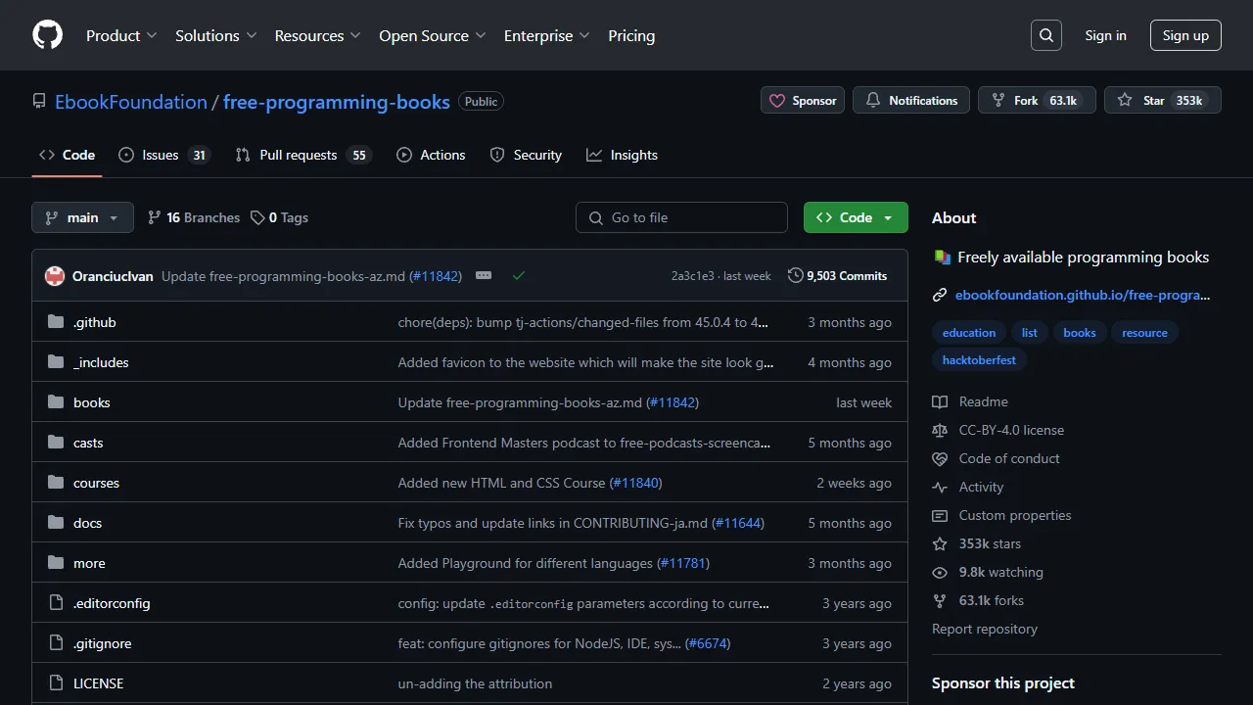Click the .editorconfig file icon
Viewport: 1253px width, 705px height.
click(x=56, y=603)
